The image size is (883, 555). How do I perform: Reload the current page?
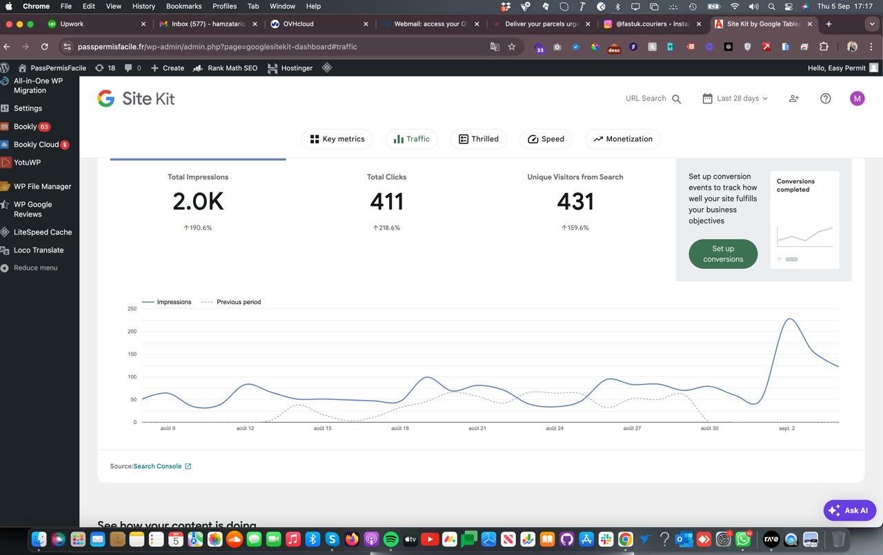(44, 47)
